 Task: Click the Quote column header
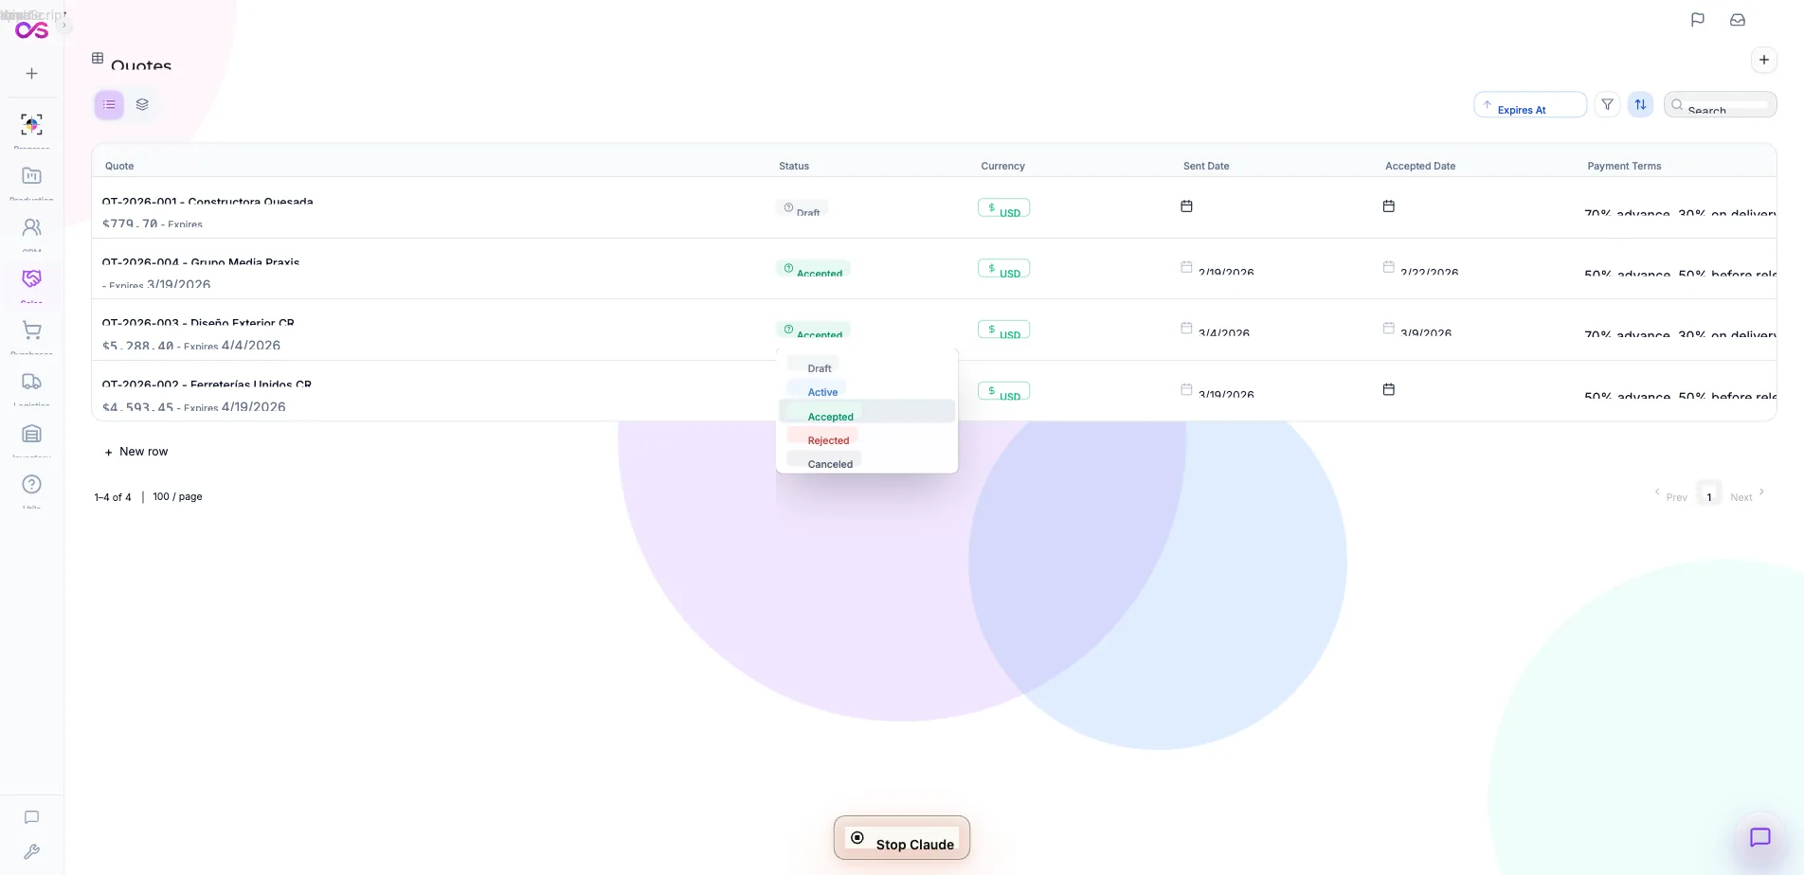(x=119, y=166)
